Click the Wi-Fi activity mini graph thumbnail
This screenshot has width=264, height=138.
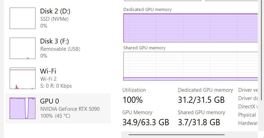(22, 78)
